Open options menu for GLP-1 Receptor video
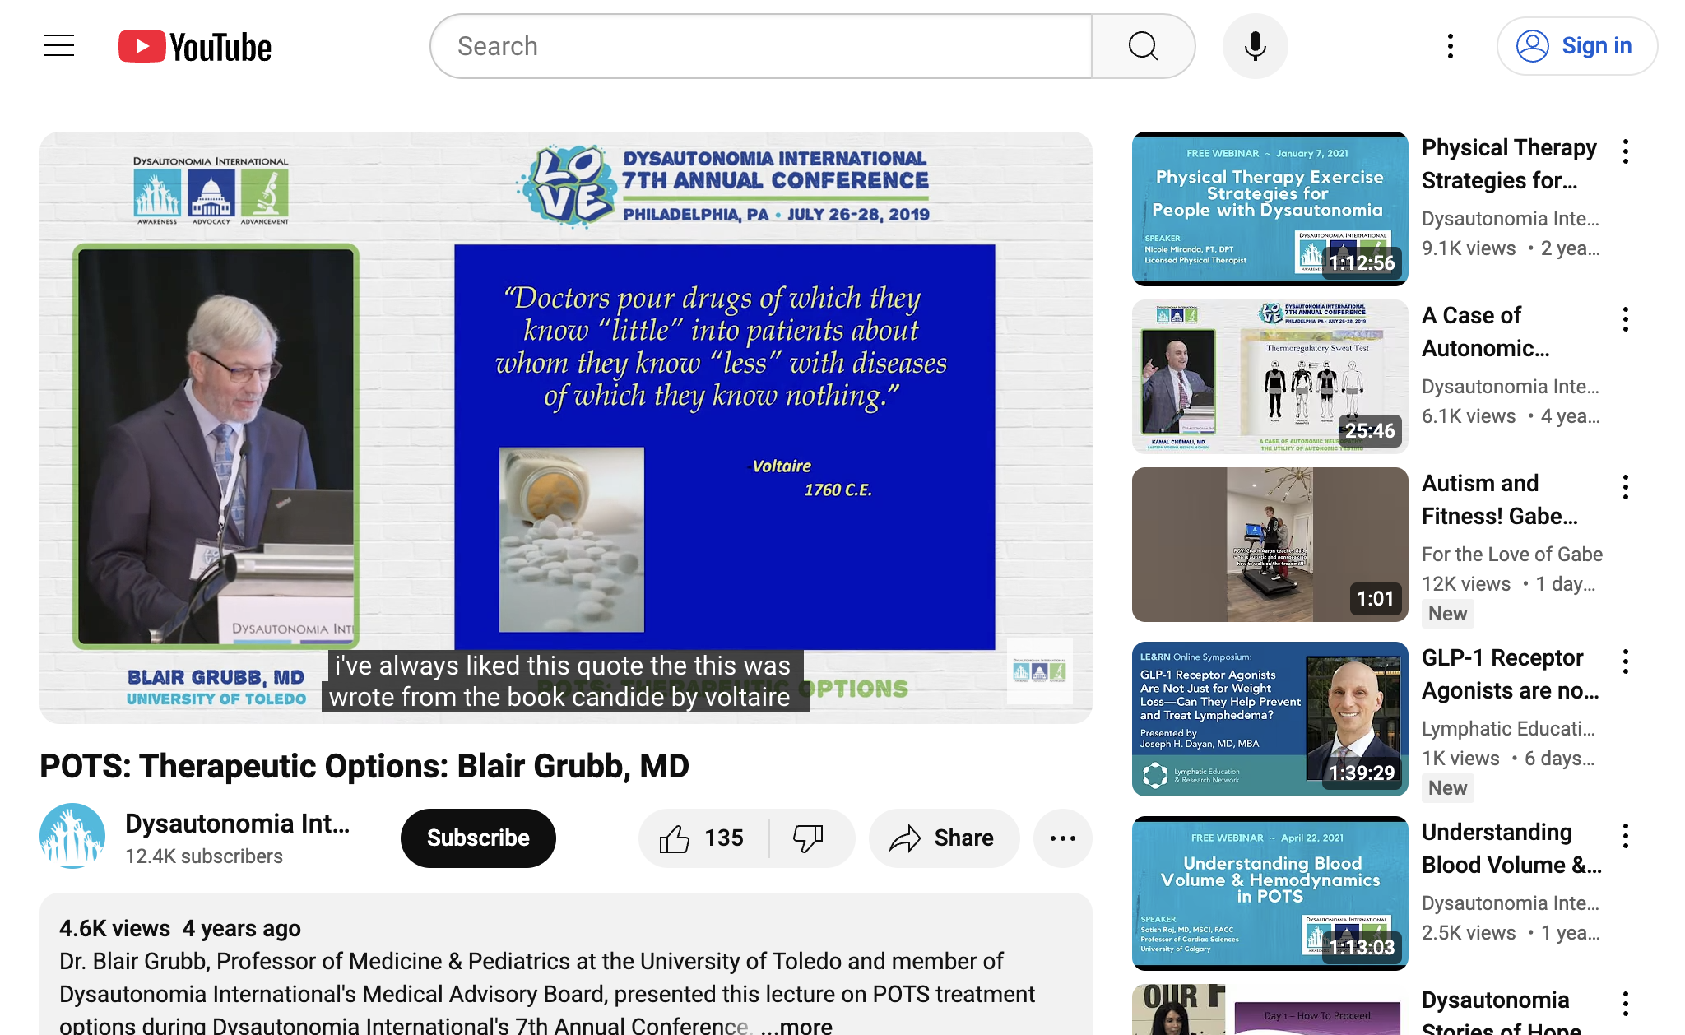 click(x=1625, y=661)
